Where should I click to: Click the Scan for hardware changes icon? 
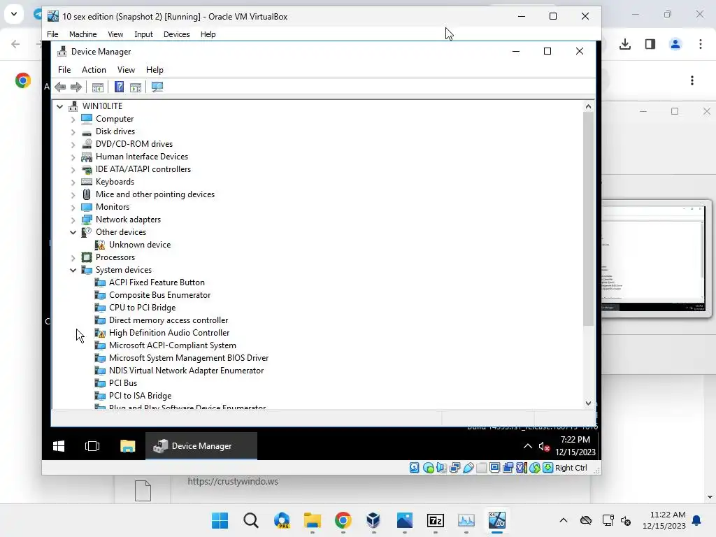157,87
